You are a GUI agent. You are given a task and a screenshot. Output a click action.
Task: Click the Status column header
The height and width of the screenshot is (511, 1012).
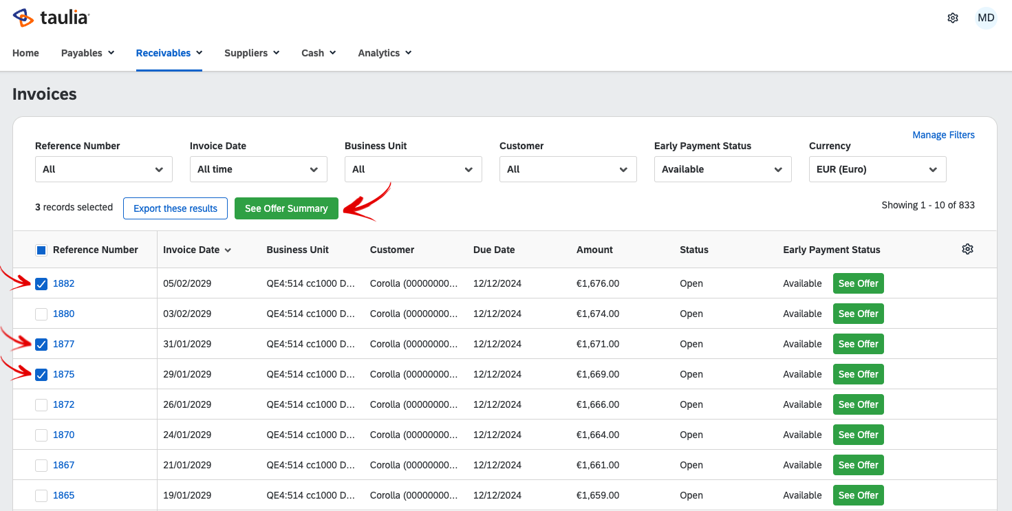(x=694, y=250)
